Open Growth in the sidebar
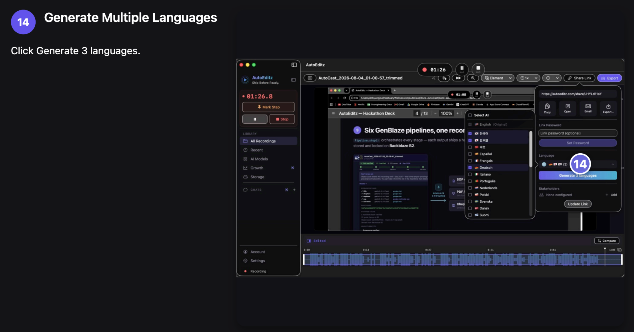The image size is (634, 332). [x=268, y=168]
